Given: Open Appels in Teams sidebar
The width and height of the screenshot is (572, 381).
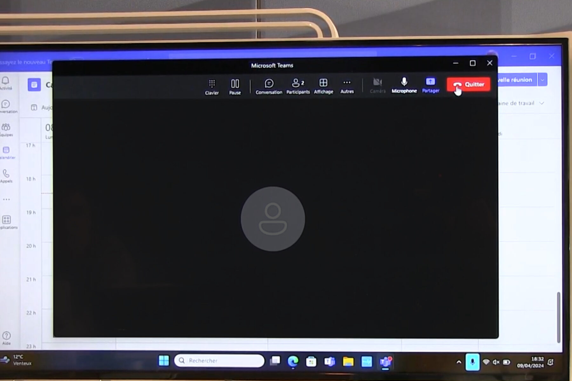Looking at the screenshot, I should 6,176.
